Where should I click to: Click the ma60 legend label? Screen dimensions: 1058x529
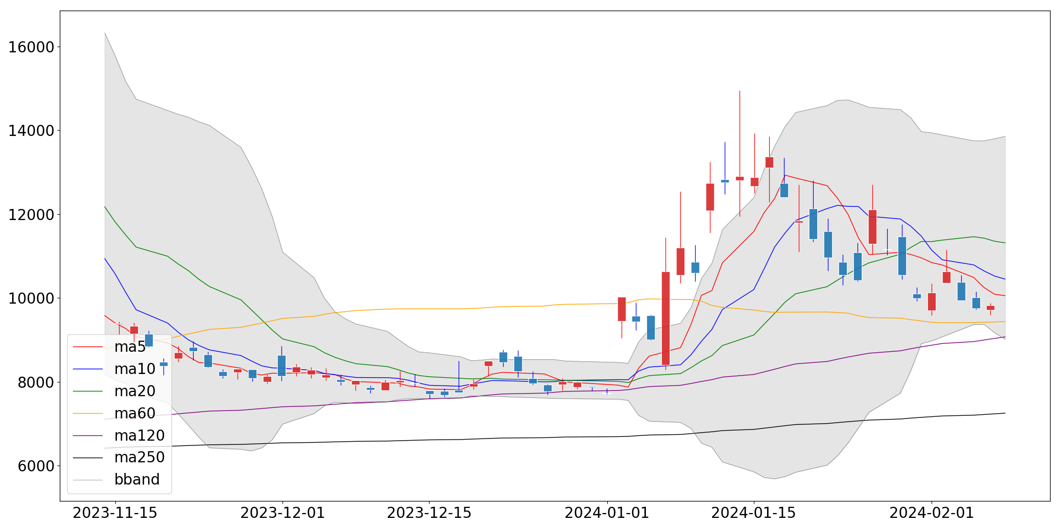coord(135,413)
